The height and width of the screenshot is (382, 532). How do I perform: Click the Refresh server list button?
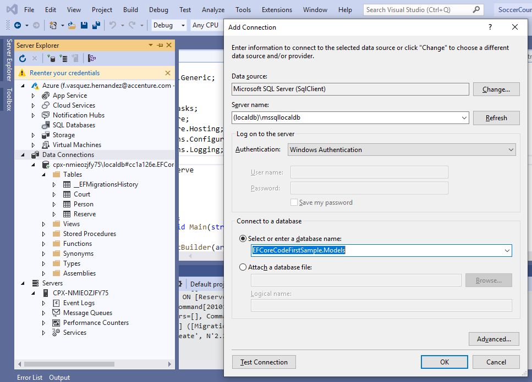coord(496,118)
